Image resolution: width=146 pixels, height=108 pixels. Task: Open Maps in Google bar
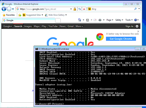point(37,26)
